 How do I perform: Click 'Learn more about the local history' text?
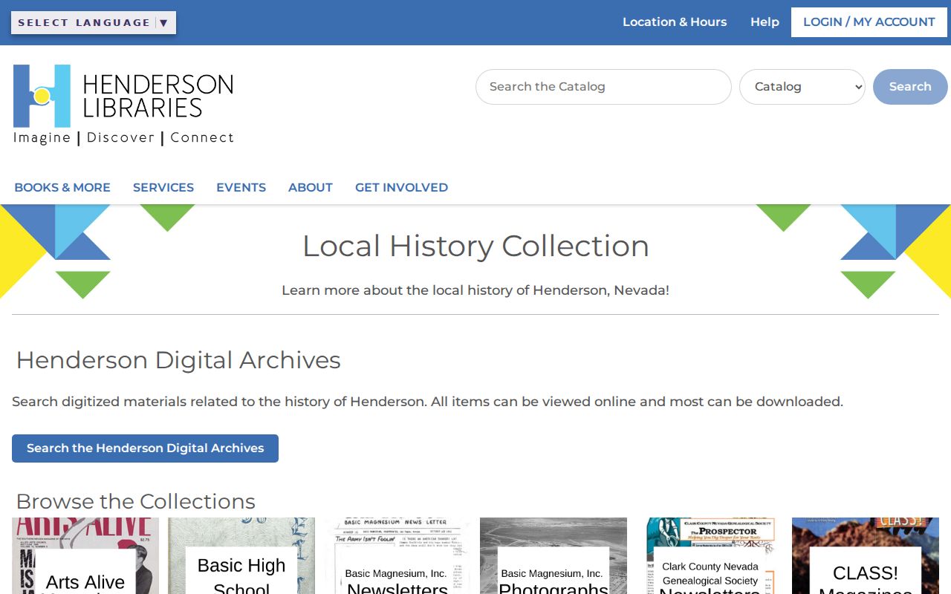point(475,290)
